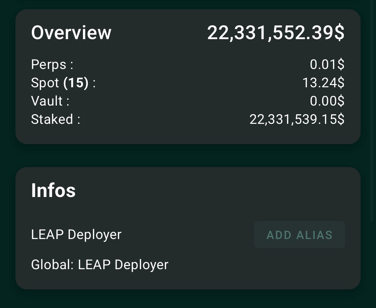Image resolution: width=376 pixels, height=308 pixels.
Task: Click the bold (15) spot count
Action: (x=76, y=83)
